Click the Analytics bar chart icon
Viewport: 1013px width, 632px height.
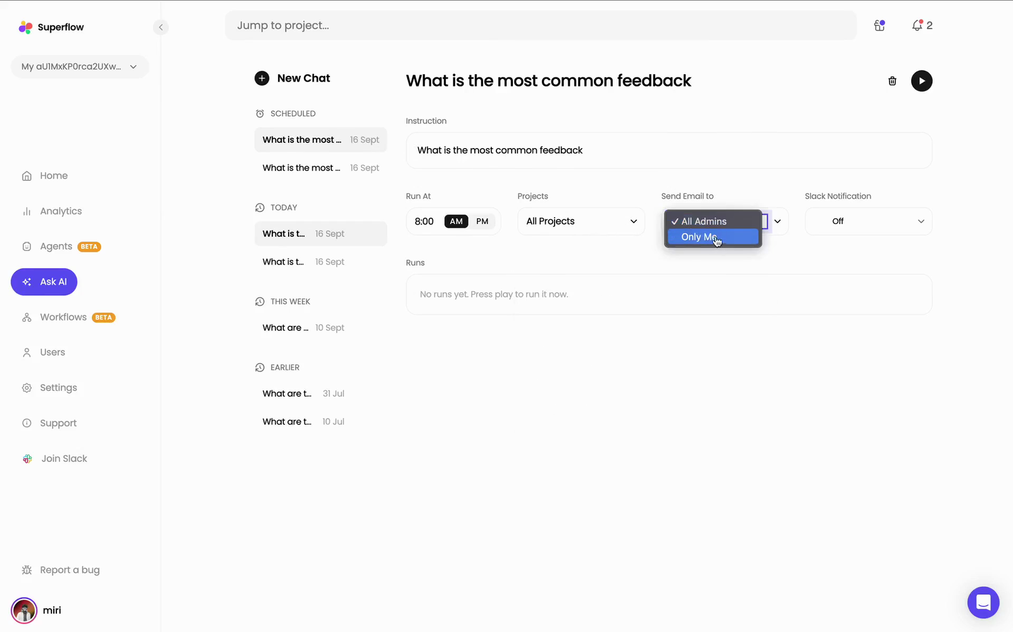click(x=27, y=211)
